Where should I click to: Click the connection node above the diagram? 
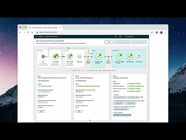point(69,48)
